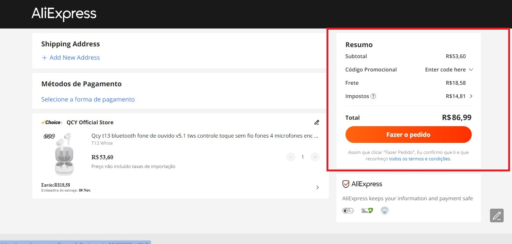The image size is (512, 244).
Task: Expand the Impostos details chevron
Action: point(471,96)
